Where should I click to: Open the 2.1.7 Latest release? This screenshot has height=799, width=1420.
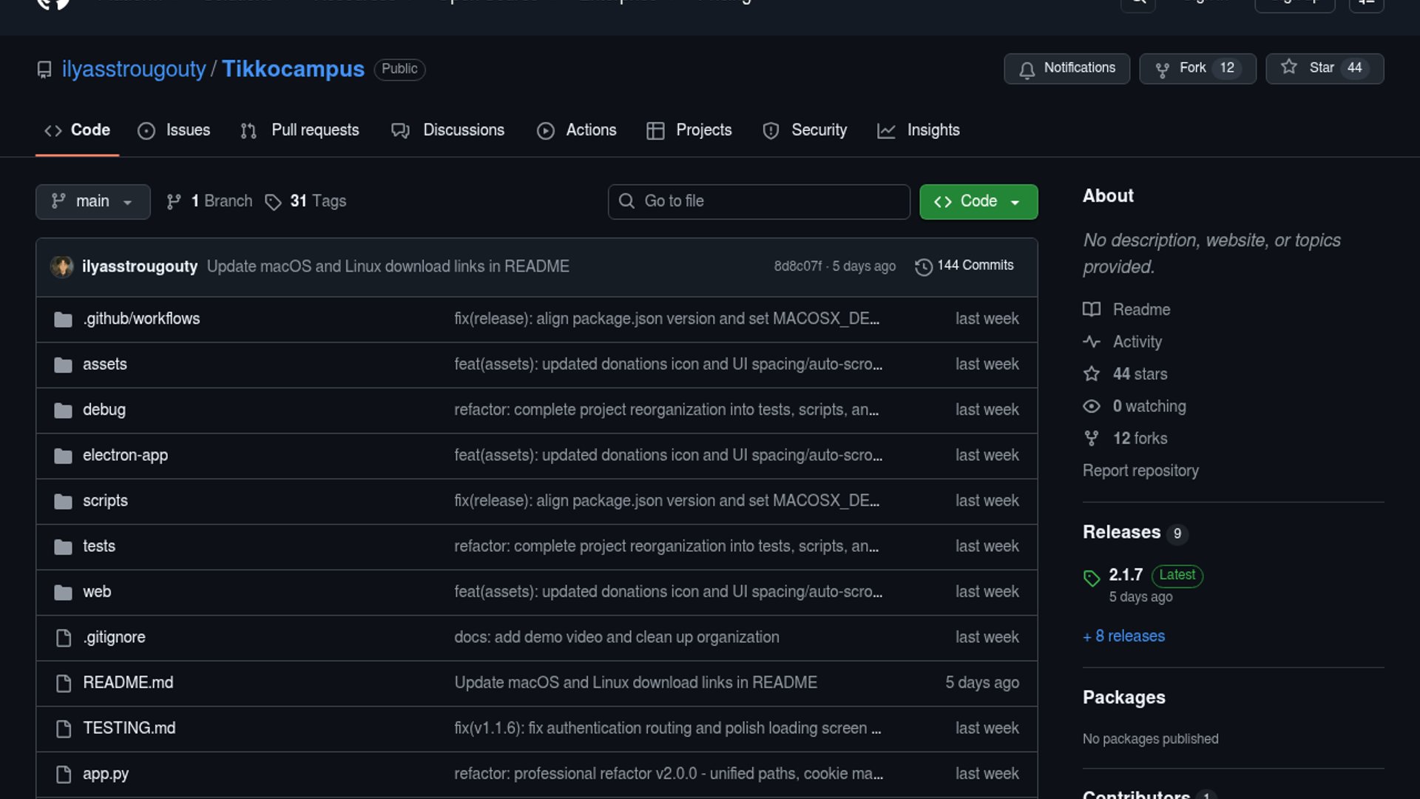tap(1126, 575)
